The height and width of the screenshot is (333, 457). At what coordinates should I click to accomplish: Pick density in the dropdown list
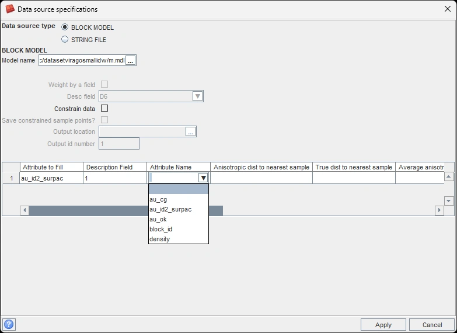[159, 239]
